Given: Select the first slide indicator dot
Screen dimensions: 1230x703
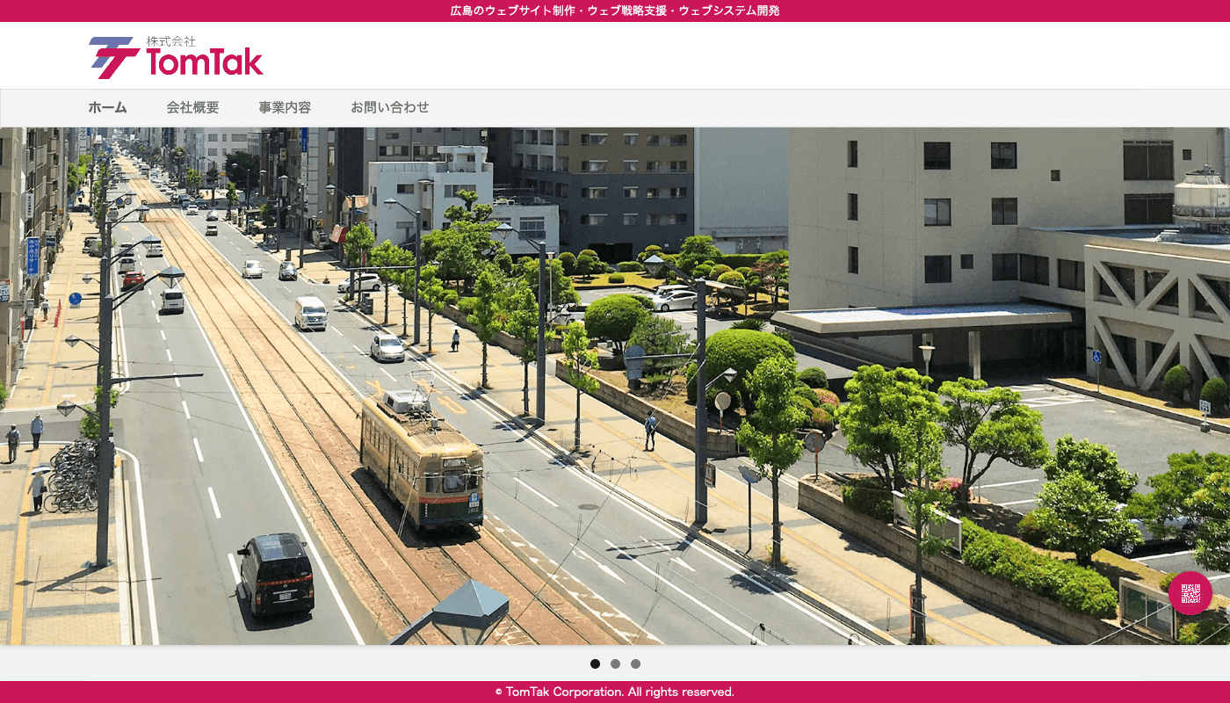Looking at the screenshot, I should coord(595,664).
